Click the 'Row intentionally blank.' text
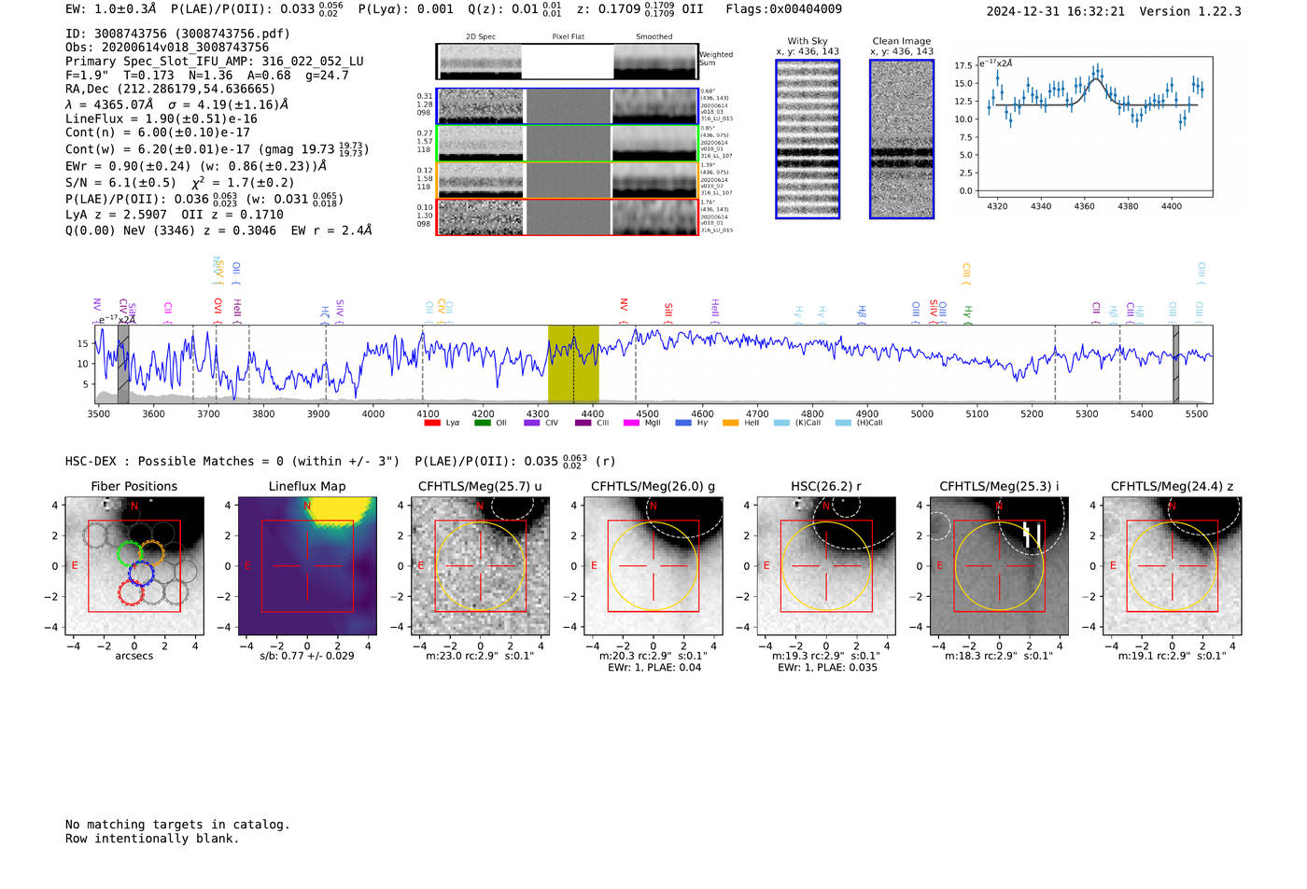This screenshot has width=1307, height=889. pyautogui.click(x=152, y=839)
